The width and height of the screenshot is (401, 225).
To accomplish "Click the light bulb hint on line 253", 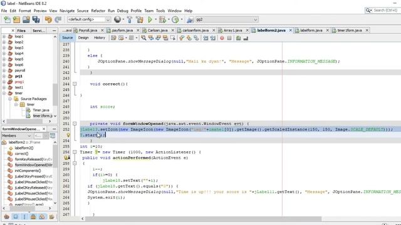I will tap(68, 135).
